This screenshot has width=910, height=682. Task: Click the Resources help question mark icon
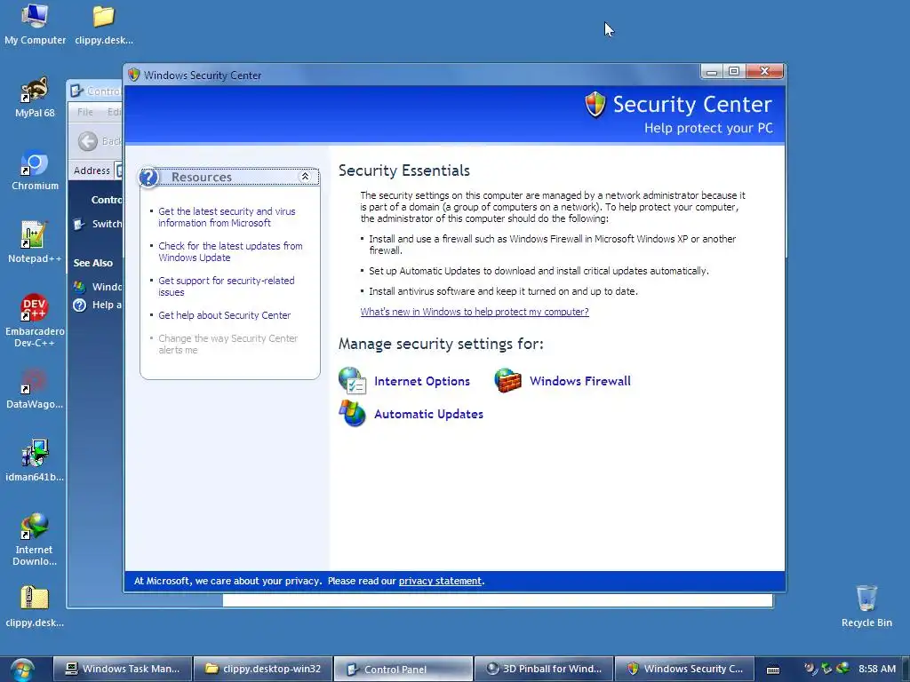[x=148, y=177]
